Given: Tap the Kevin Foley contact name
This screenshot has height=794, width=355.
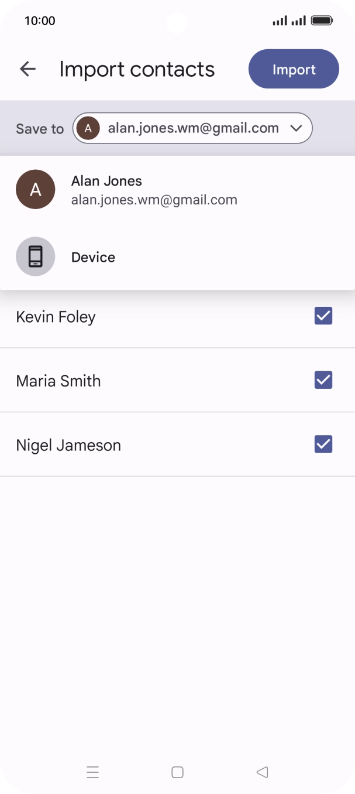Looking at the screenshot, I should (x=56, y=317).
